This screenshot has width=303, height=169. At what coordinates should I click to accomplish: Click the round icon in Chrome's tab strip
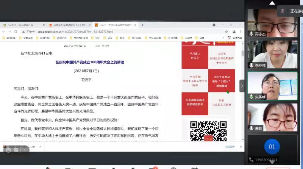pyautogui.click(x=214, y=25)
